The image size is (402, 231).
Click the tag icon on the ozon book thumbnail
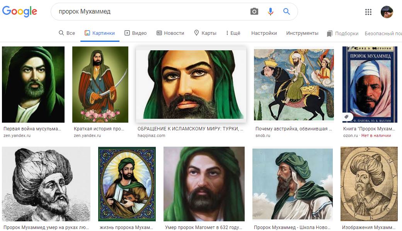point(346,117)
